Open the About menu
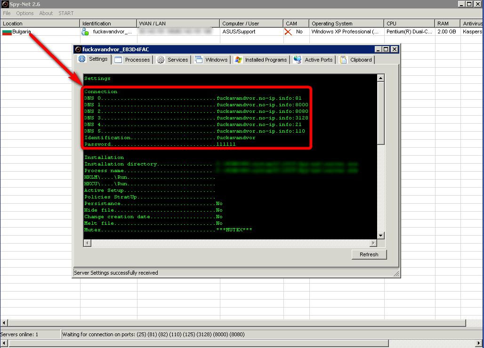The width and height of the screenshot is (484, 348). (46, 13)
